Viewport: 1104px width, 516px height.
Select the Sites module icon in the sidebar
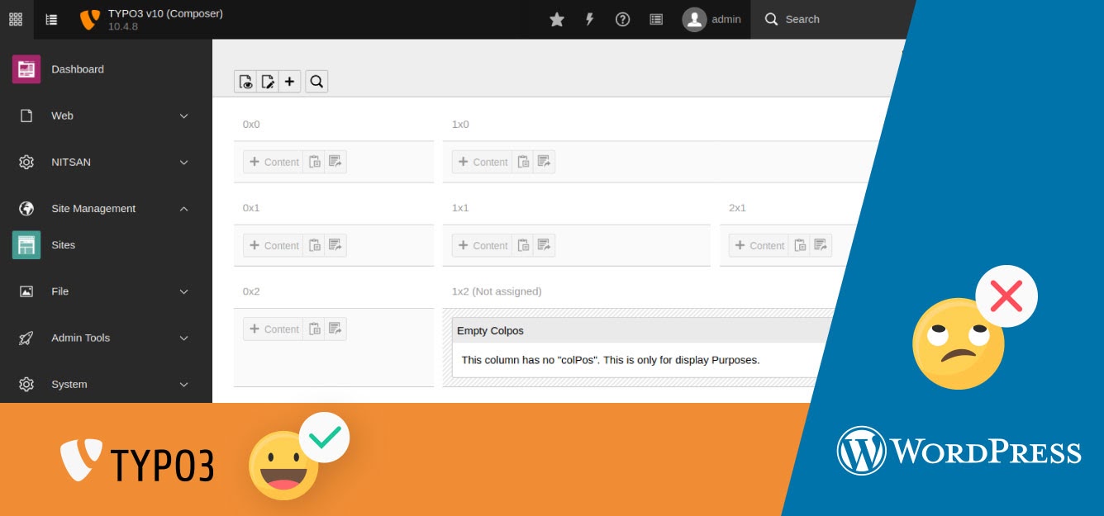click(26, 244)
